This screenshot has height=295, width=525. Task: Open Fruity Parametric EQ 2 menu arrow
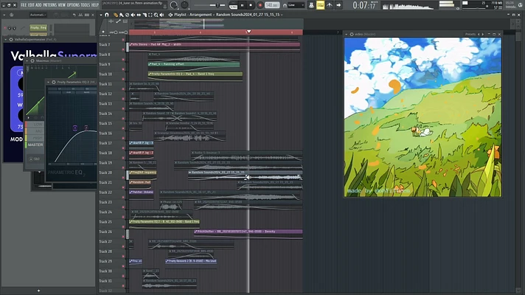coord(49,82)
